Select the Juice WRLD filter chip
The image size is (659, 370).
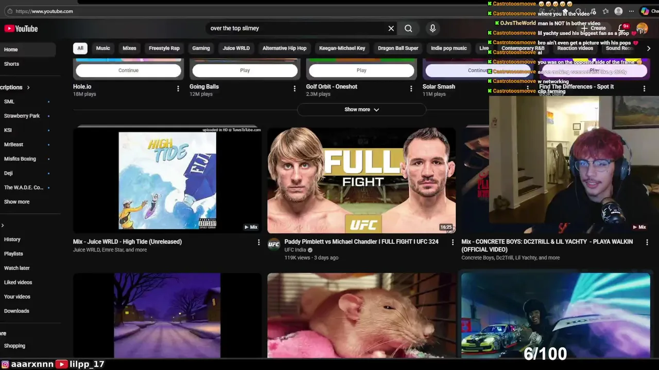[236, 48]
